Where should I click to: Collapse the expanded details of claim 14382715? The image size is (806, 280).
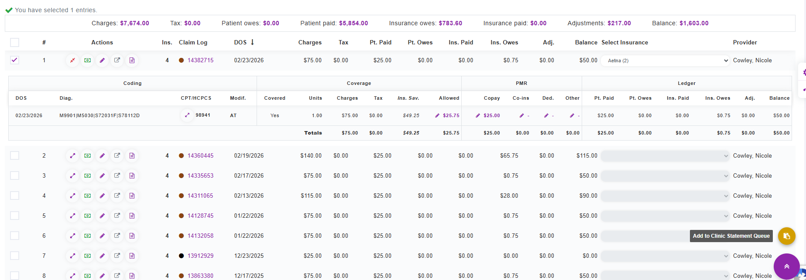click(x=72, y=61)
